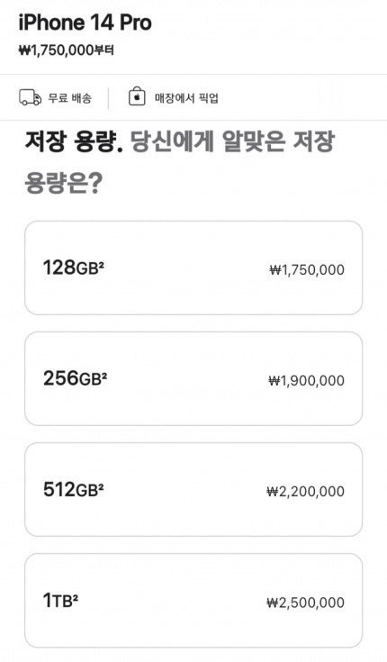Open the 무료 배송 delivery info
387x662 pixels.
pos(69,98)
